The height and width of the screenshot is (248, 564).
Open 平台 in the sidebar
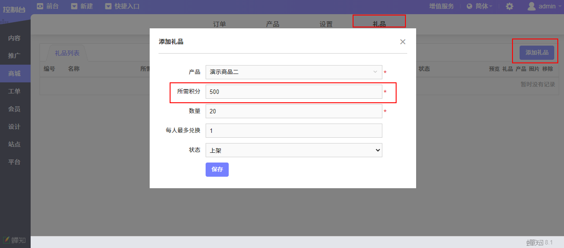15,162
